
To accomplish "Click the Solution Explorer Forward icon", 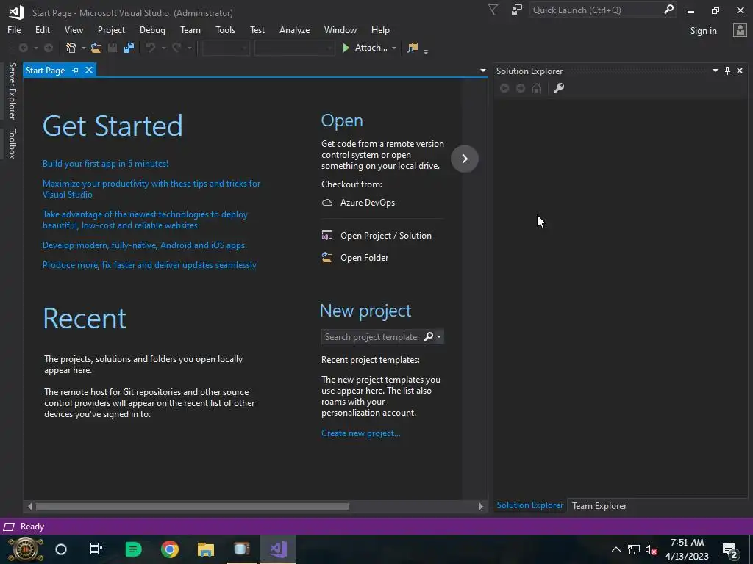I will 521,88.
